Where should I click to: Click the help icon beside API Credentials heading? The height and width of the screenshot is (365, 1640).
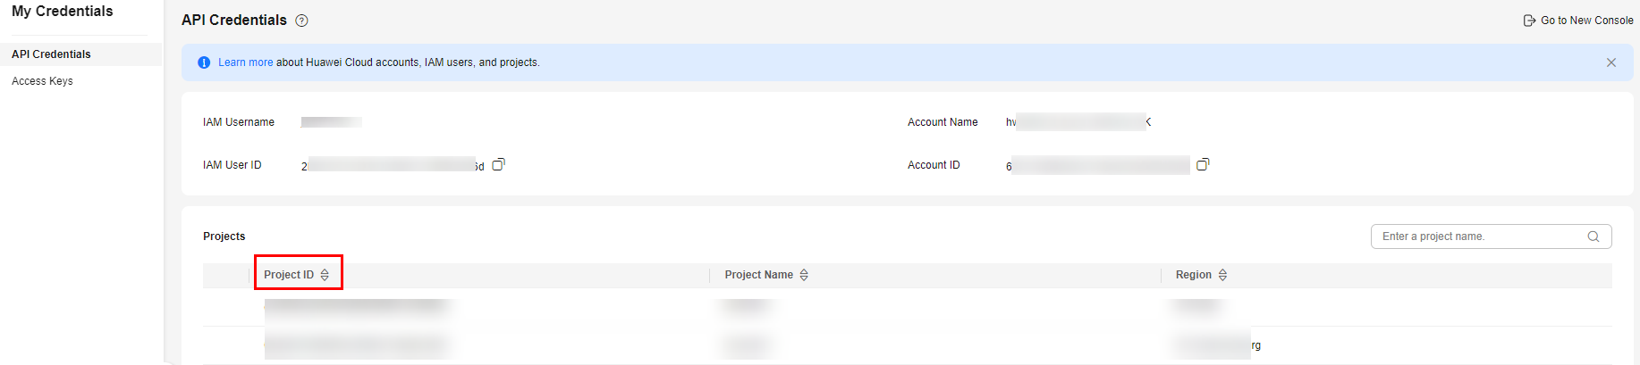tap(302, 21)
